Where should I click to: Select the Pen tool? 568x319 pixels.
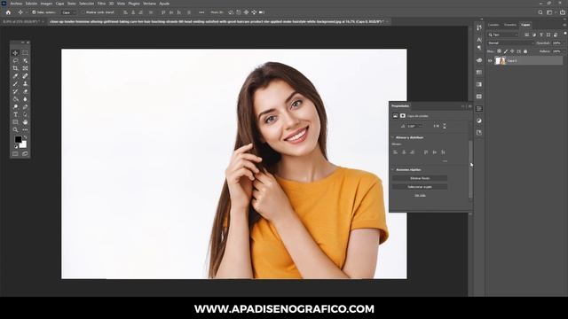tap(25, 107)
